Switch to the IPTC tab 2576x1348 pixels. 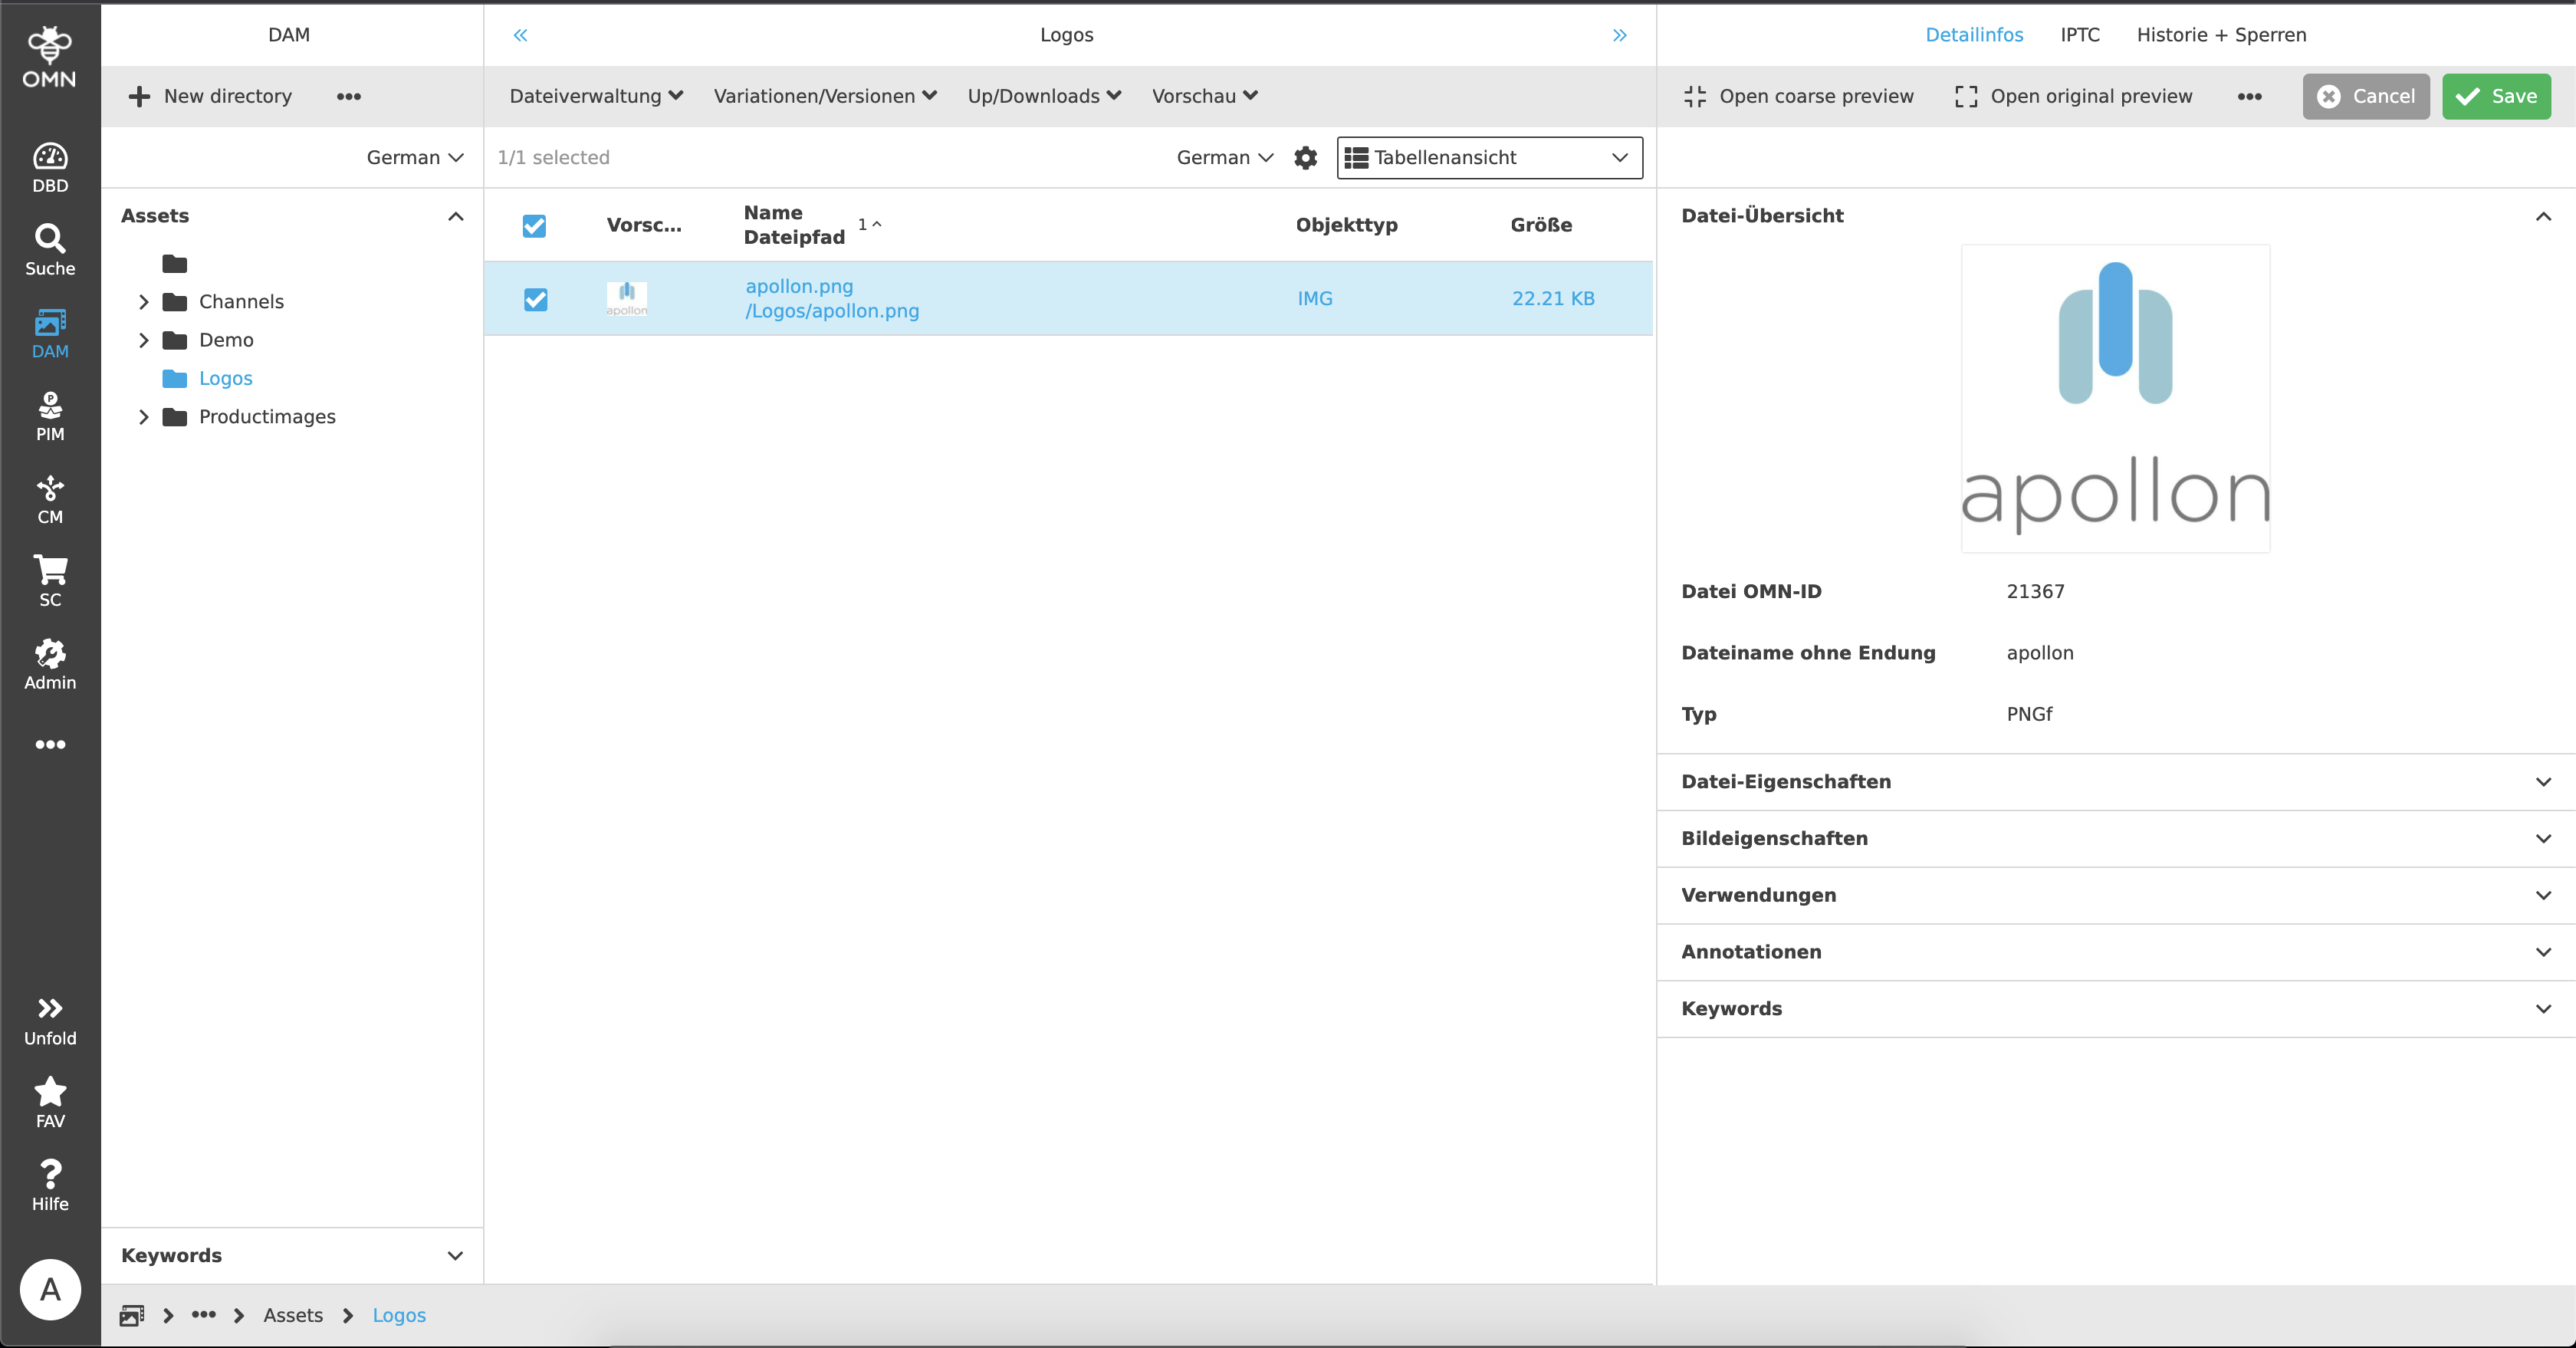pos(2079,34)
